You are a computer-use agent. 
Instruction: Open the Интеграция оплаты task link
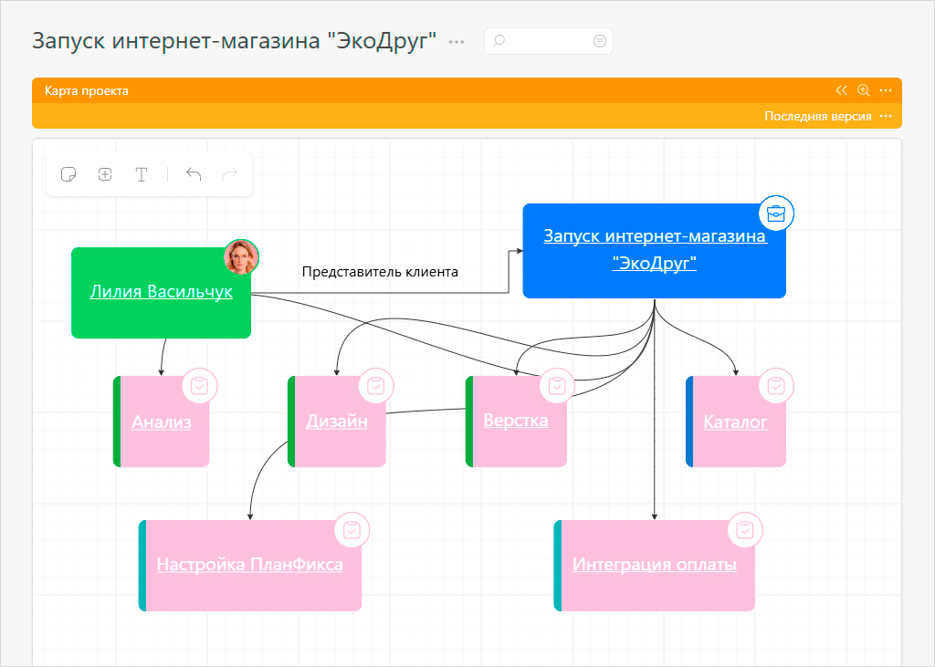point(654,565)
